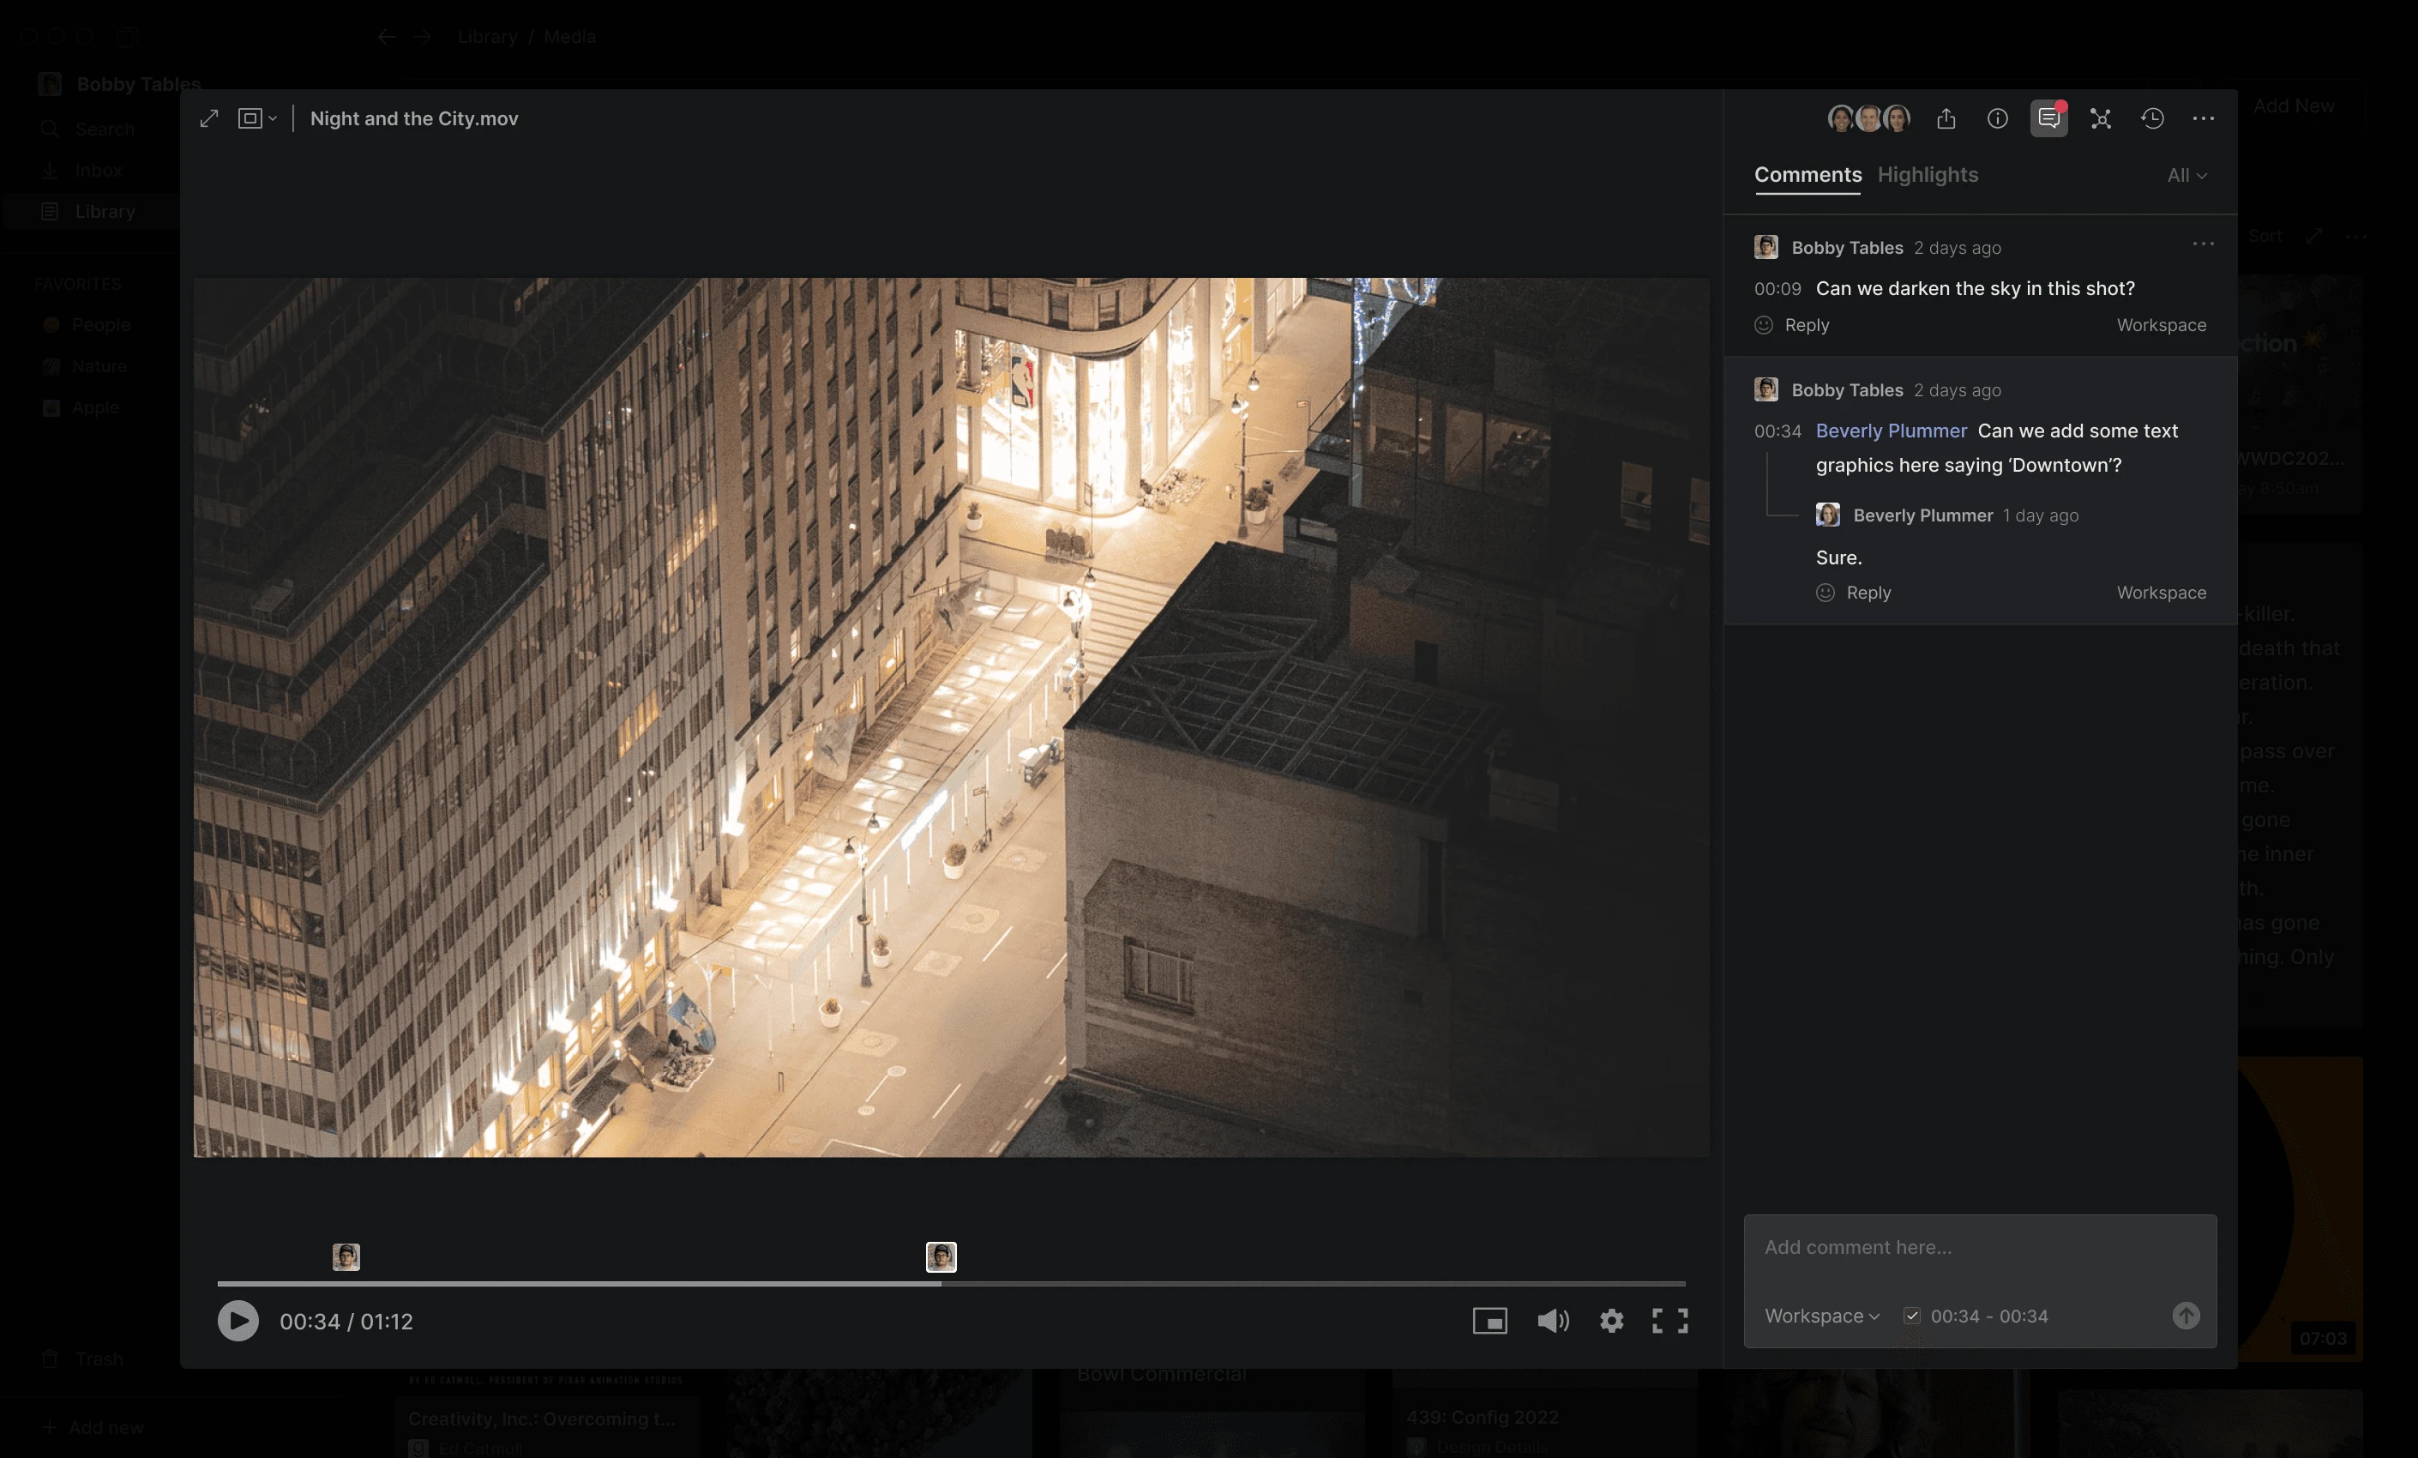Mute the video volume
This screenshot has width=2418, height=1458.
click(x=1553, y=1322)
